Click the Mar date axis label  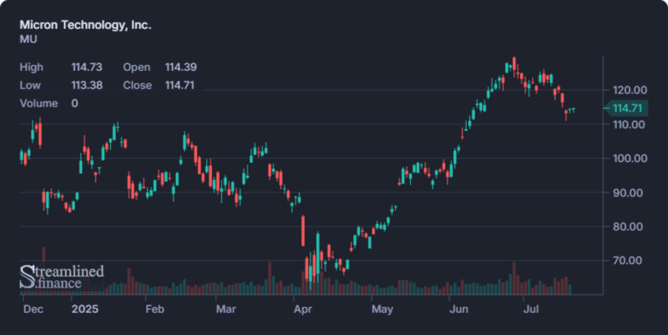pyautogui.click(x=226, y=309)
